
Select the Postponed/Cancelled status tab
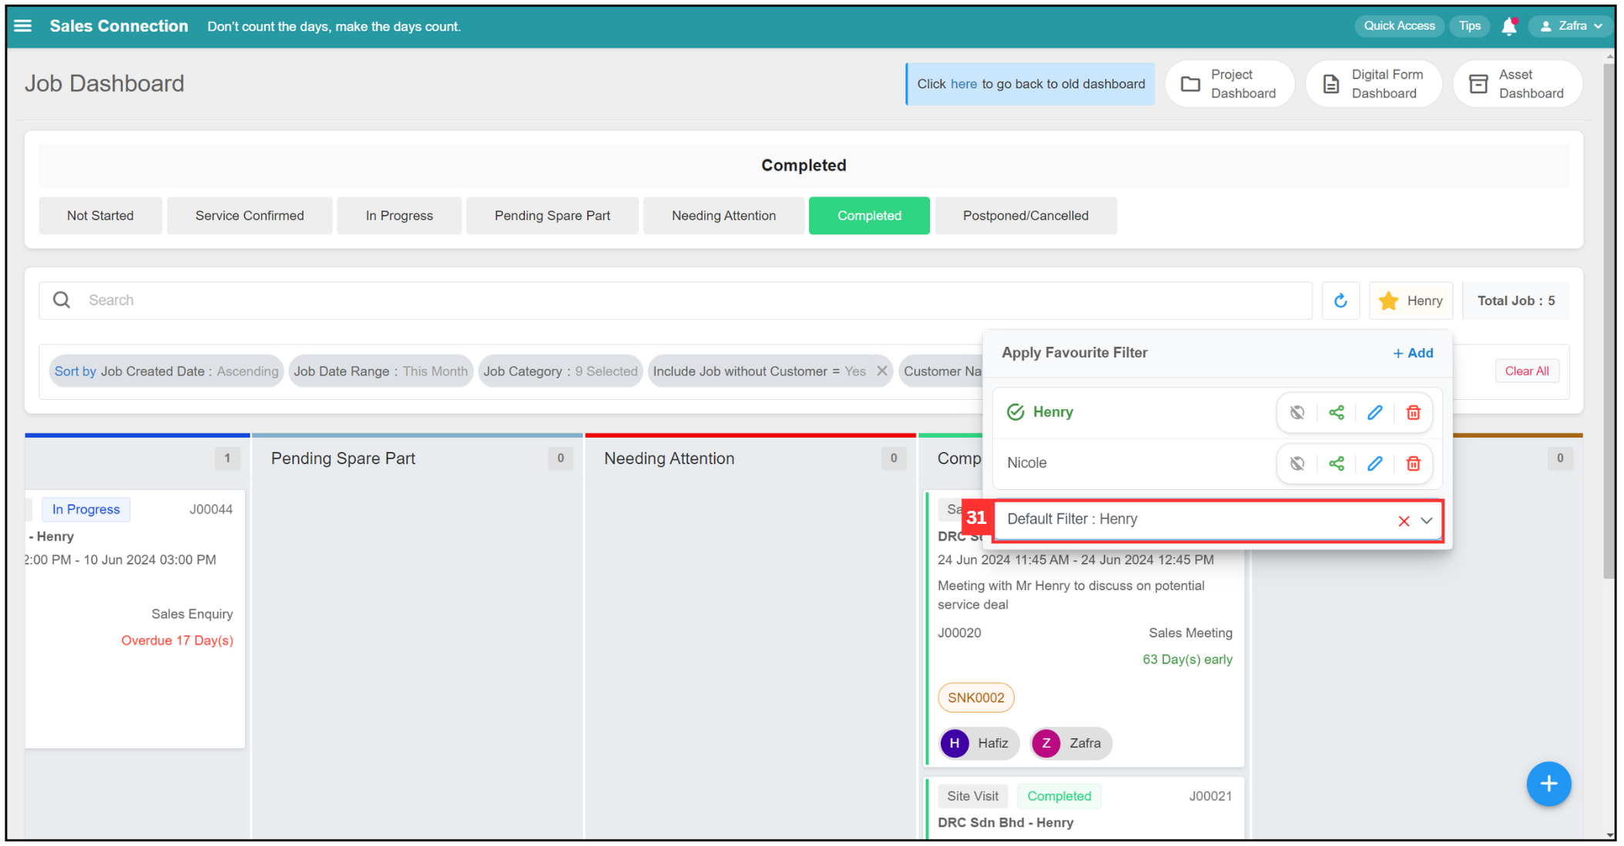1025,216
